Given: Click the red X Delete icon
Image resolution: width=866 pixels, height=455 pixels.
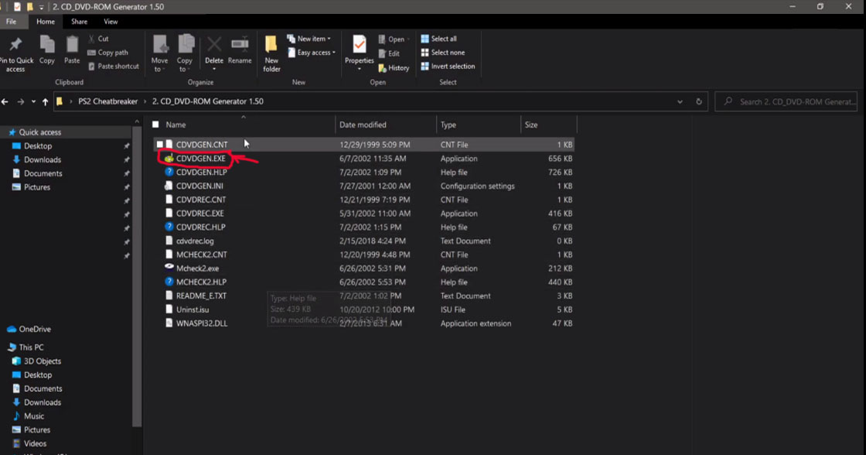Looking at the screenshot, I should [x=214, y=45].
